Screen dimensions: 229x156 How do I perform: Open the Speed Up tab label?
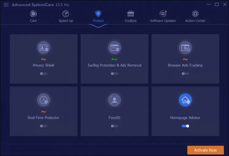[66, 21]
